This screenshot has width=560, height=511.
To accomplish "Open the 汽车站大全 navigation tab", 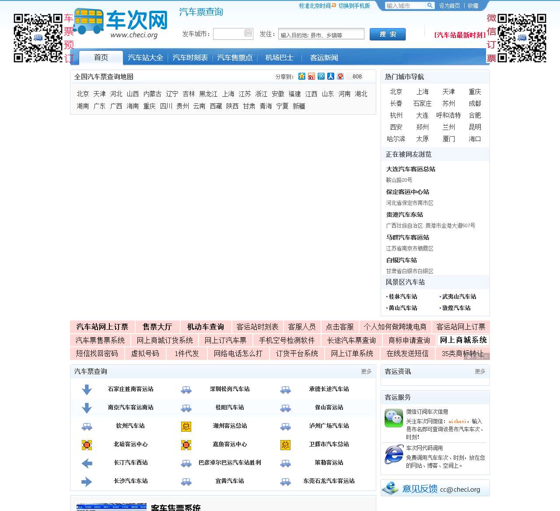I will click(146, 57).
